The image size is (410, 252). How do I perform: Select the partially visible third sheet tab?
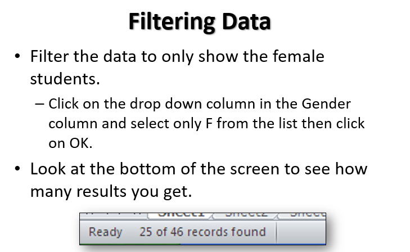307,215
